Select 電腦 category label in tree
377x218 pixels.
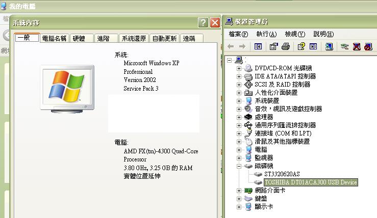click(x=261, y=150)
